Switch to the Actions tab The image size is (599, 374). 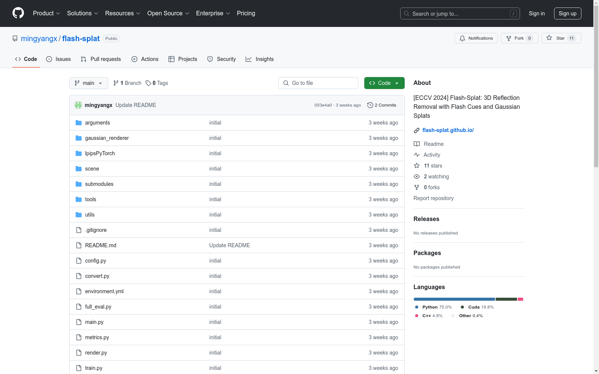[145, 59]
